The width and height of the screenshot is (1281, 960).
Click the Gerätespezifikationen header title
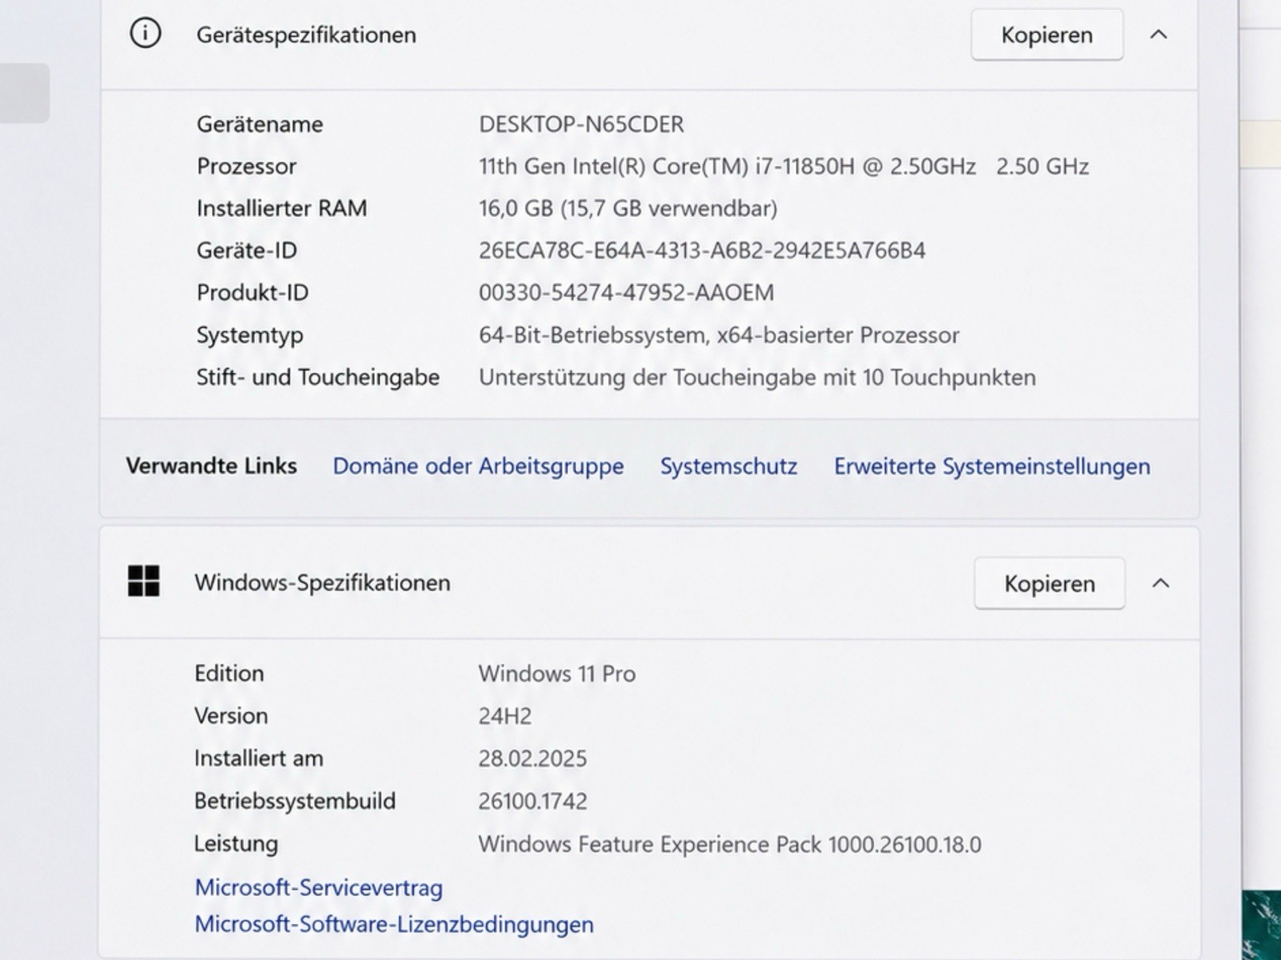point(307,35)
